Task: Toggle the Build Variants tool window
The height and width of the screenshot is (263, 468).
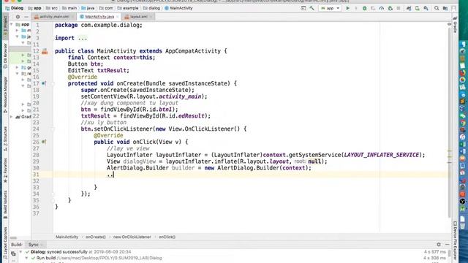Action: 5,205
